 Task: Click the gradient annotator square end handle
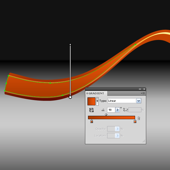[x=70, y=44]
